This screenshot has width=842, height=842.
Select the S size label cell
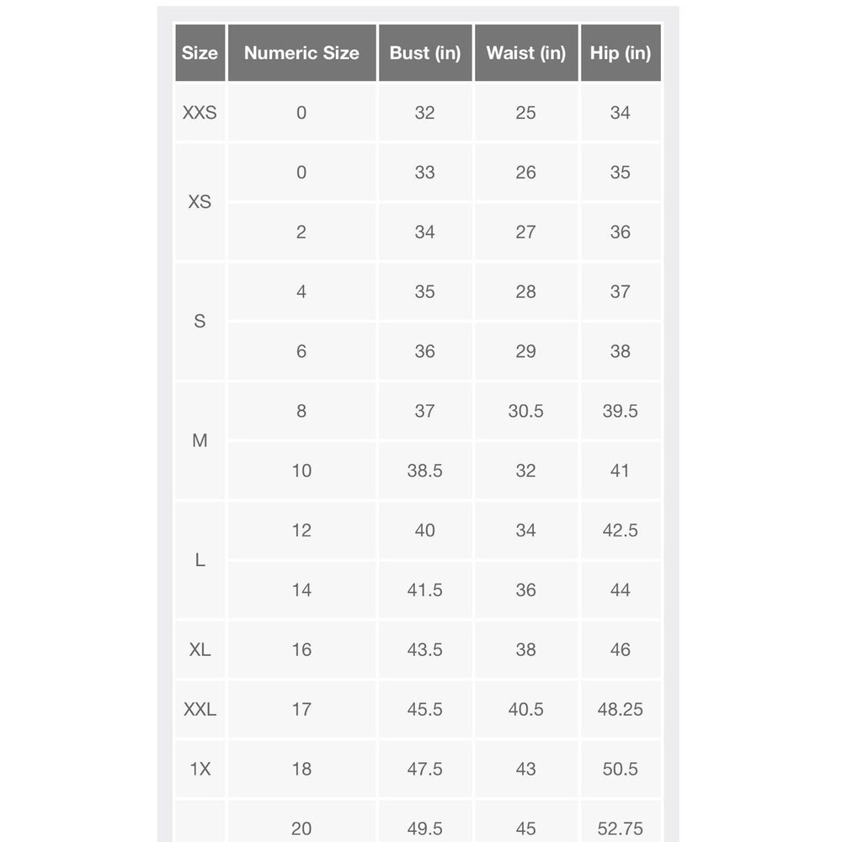(x=200, y=321)
